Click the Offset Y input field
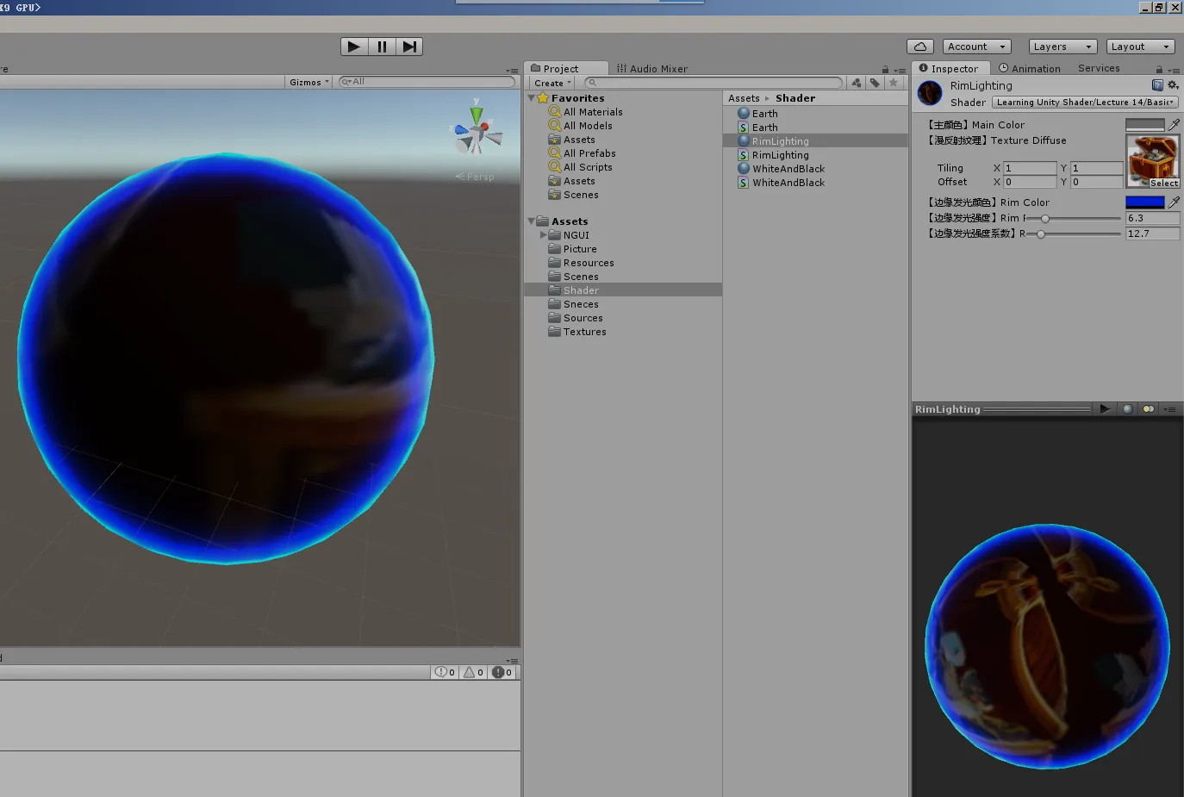Viewport: 1184px width, 797px height. pos(1097,182)
